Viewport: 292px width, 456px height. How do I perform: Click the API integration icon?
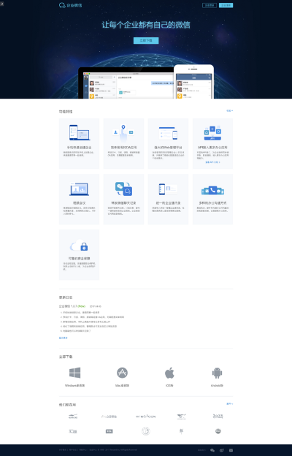[x=212, y=133]
